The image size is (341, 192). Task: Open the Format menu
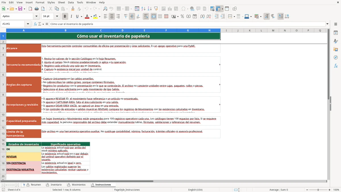tap(40, 2)
